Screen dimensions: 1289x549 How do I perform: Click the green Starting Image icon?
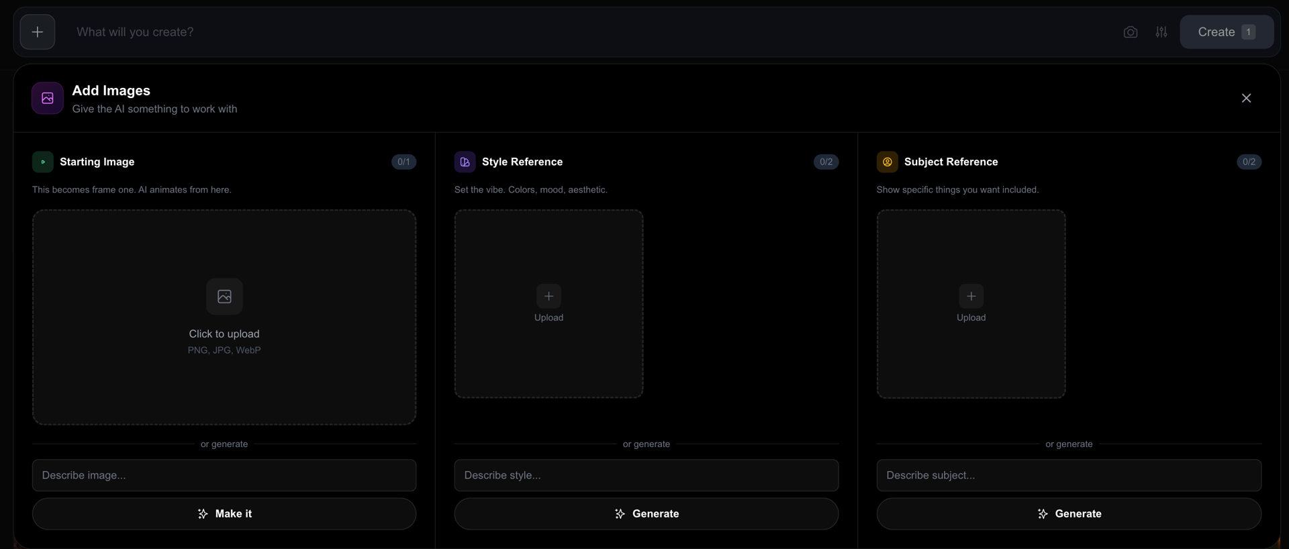(x=43, y=162)
